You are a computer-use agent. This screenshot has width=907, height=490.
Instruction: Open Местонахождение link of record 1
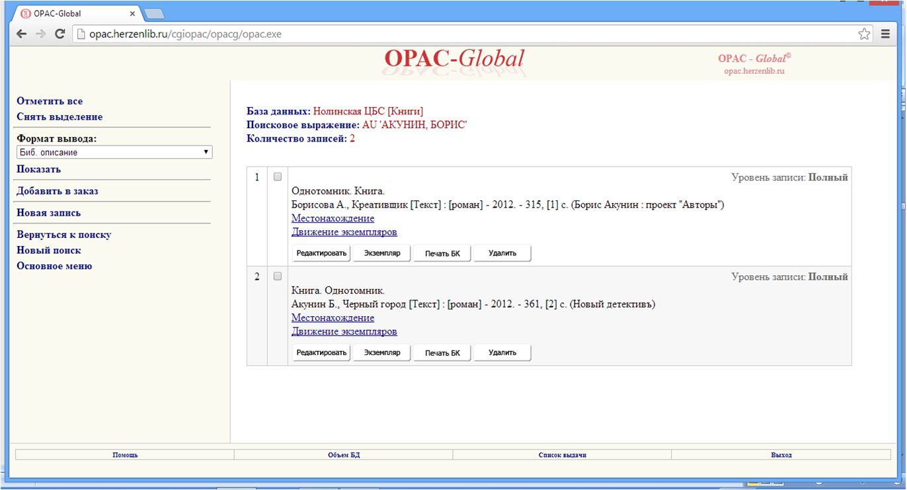333,218
